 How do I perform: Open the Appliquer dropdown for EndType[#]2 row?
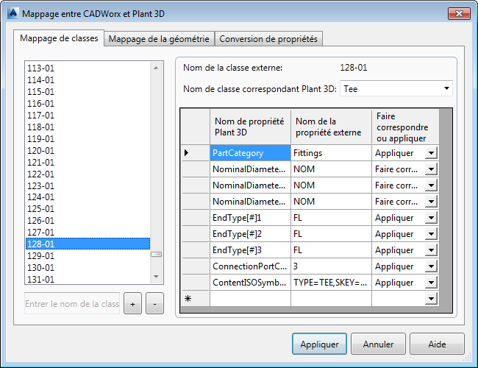pos(431,234)
